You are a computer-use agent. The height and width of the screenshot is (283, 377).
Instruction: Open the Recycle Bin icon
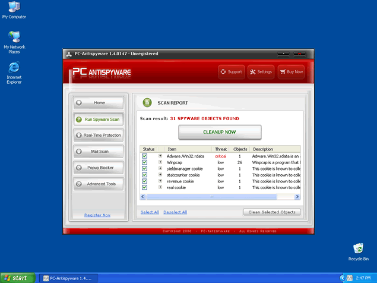pos(358,249)
